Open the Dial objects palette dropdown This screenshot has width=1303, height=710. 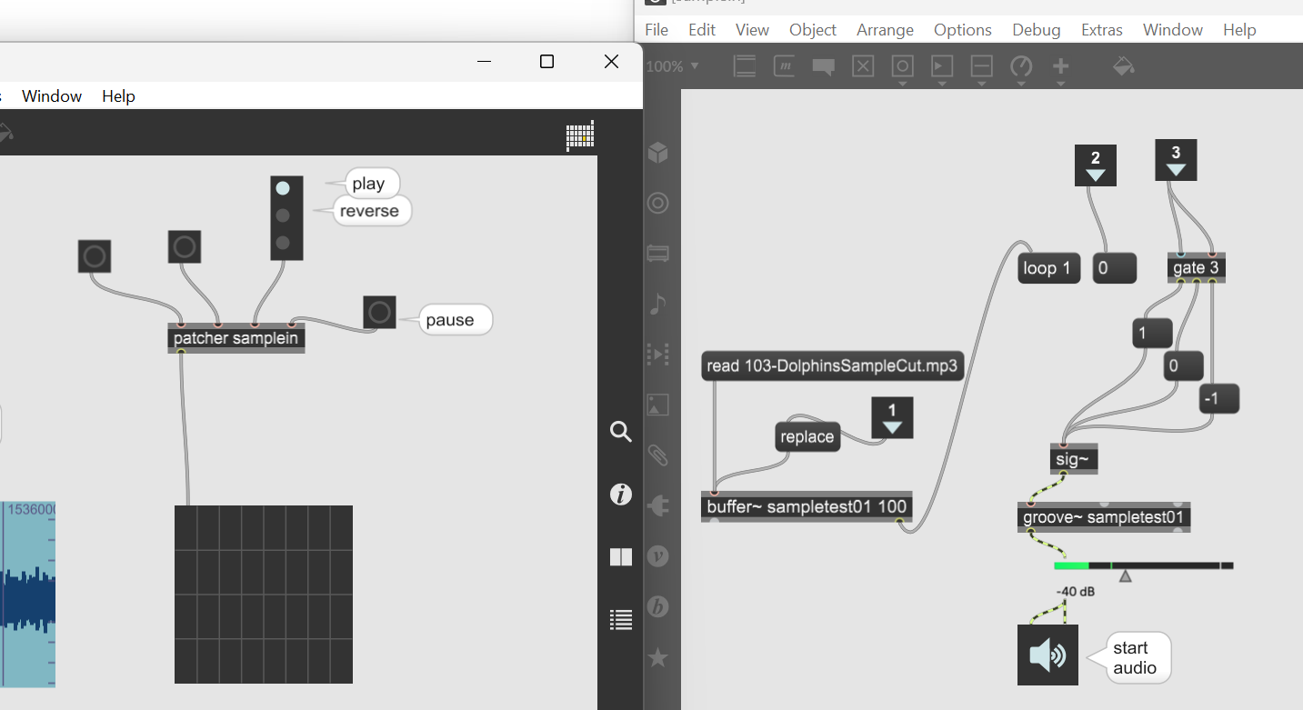click(x=1021, y=70)
